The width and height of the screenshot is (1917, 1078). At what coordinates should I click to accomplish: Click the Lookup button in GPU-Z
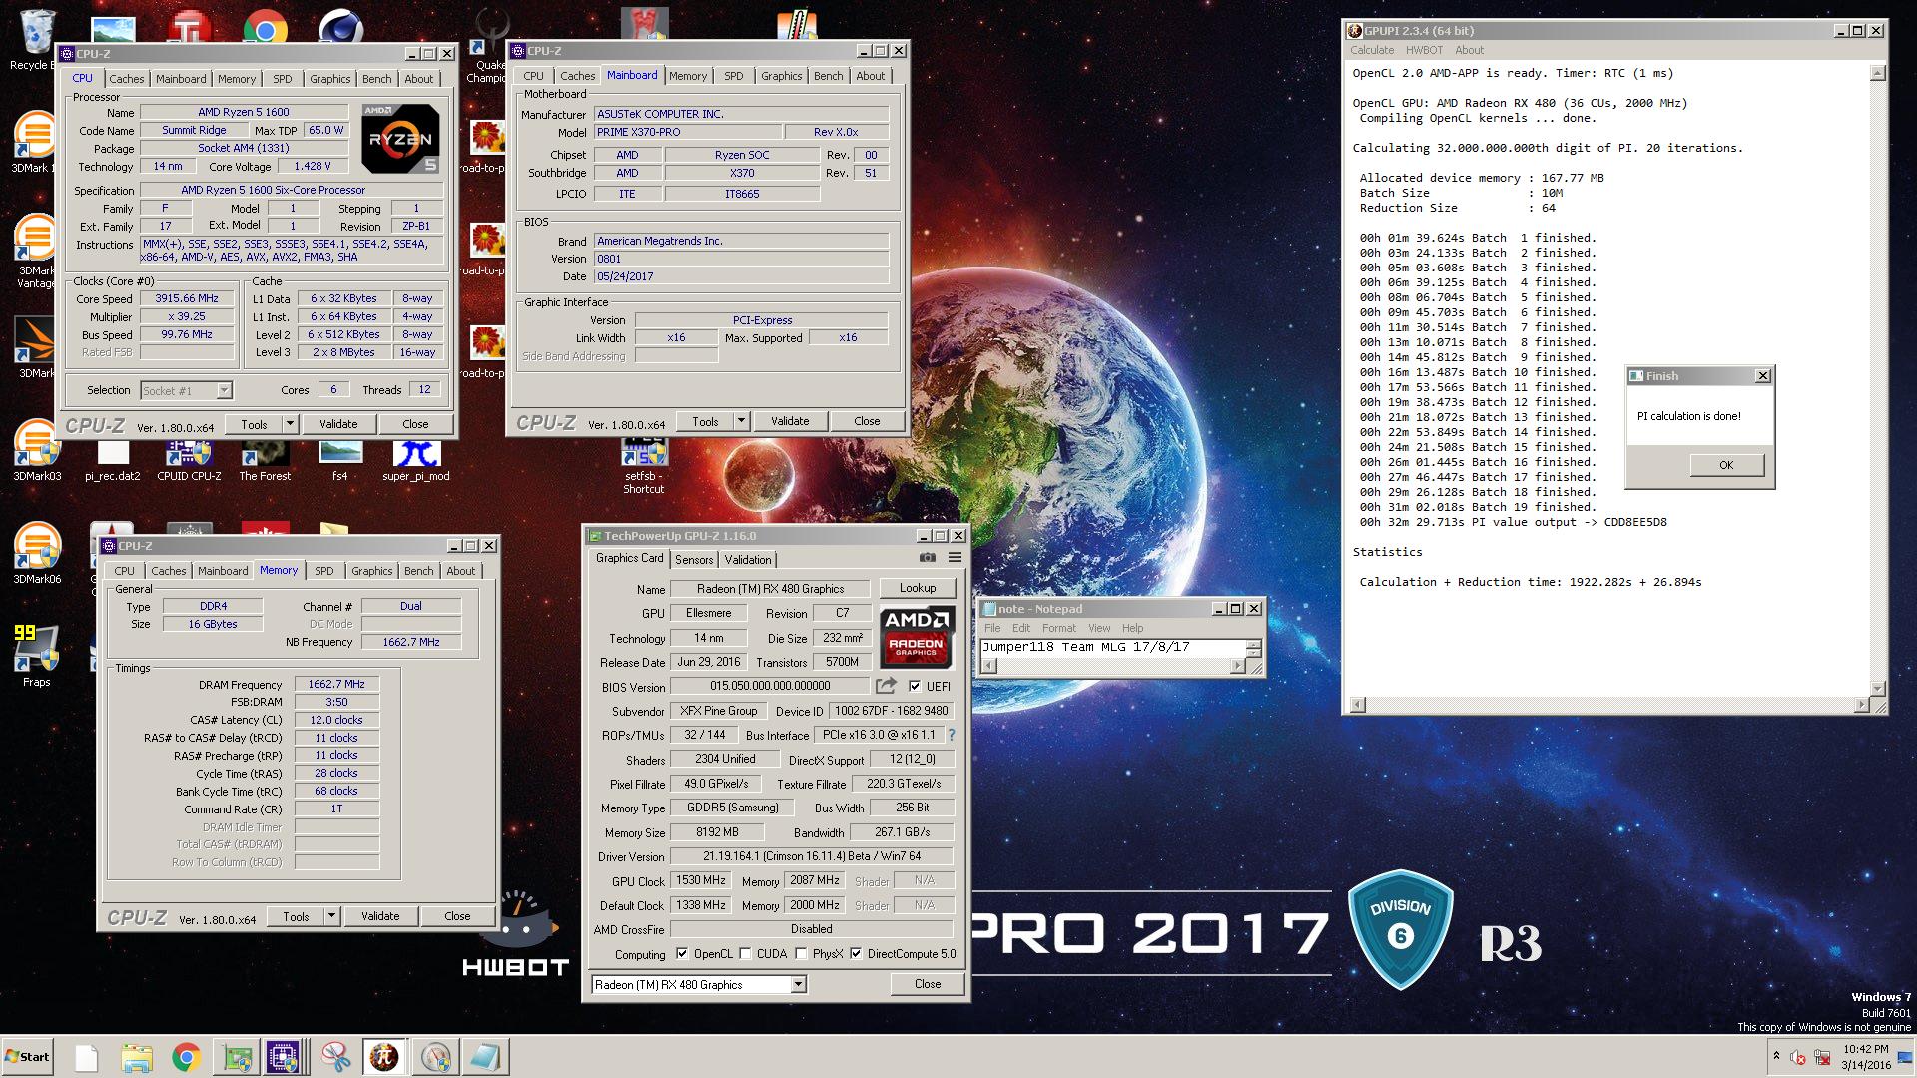(918, 588)
